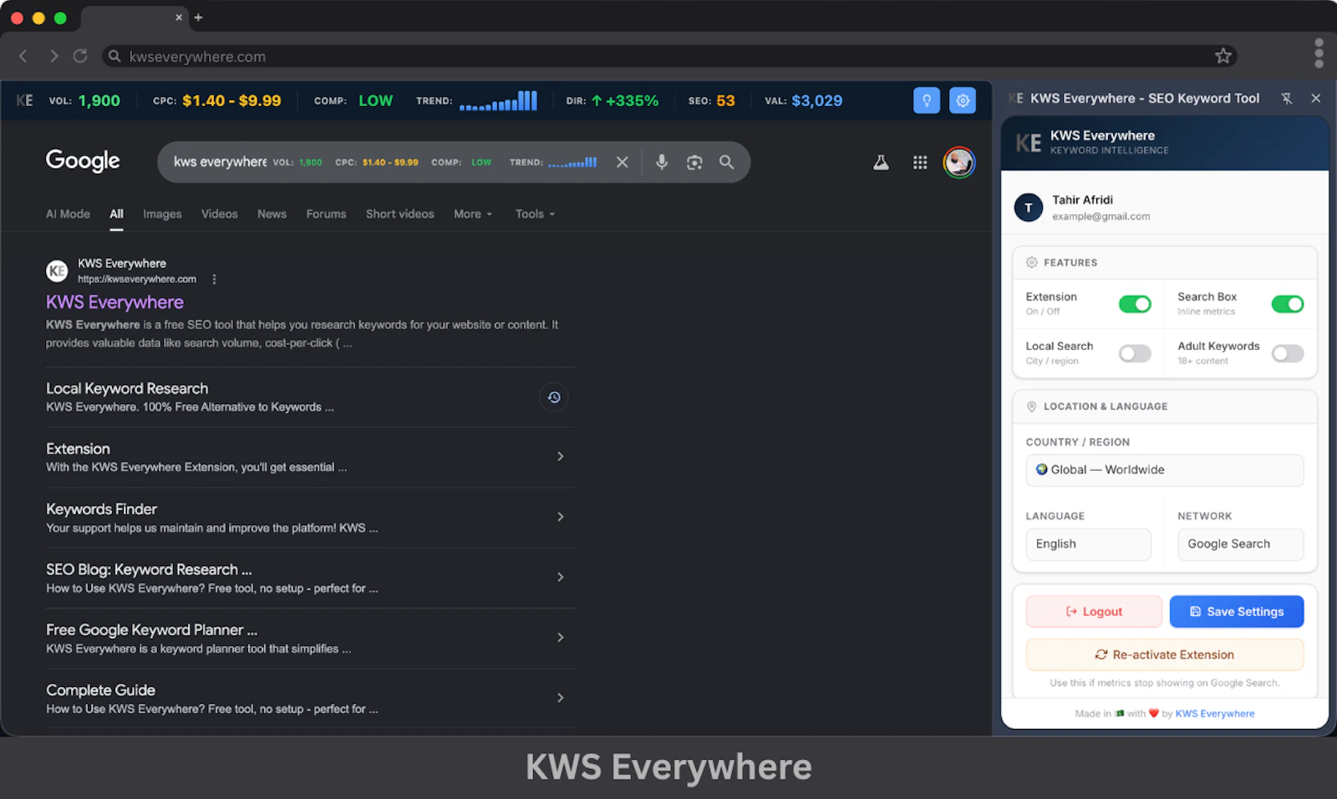
Task: Expand the More search filter menu
Action: click(473, 214)
